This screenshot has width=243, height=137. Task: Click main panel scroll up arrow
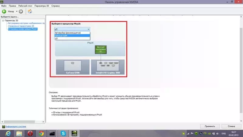click(241, 17)
